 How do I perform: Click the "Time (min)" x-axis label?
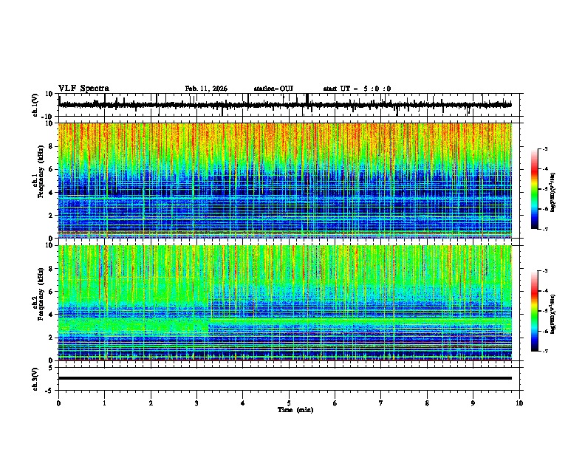(x=295, y=410)
